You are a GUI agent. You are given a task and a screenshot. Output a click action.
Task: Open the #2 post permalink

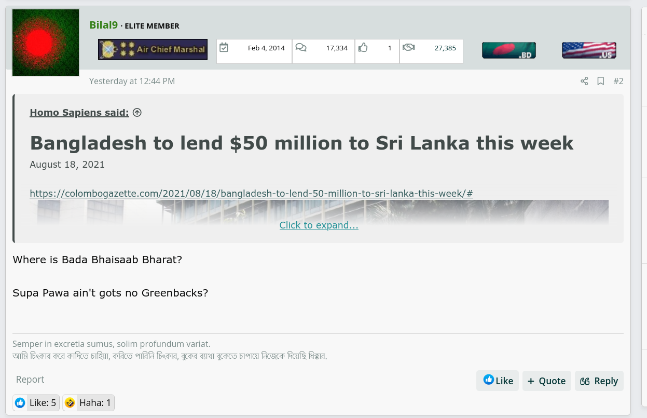[618, 81]
